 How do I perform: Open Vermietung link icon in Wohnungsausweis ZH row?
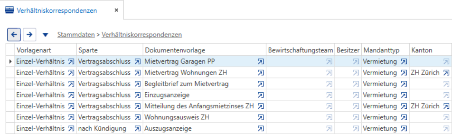point(404,117)
